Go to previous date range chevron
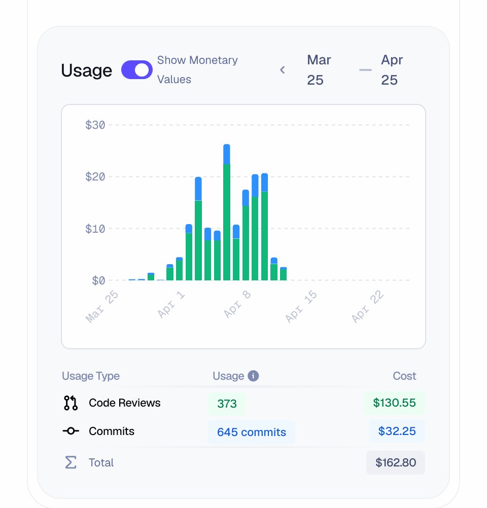487x508 pixels. (283, 69)
